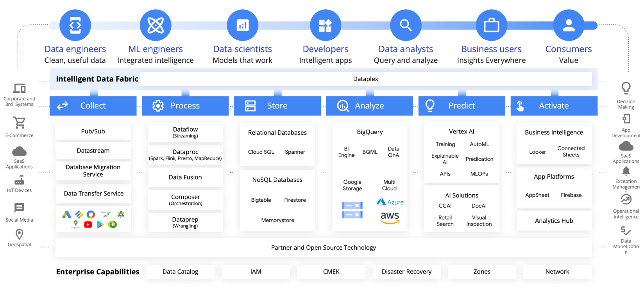Image resolution: width=644 pixels, height=295 pixels.
Task: Select the Data Catalog box
Action: click(181, 272)
